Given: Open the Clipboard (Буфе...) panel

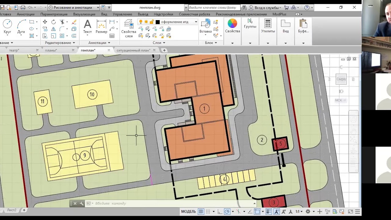Looking at the screenshot, I should pos(303,26).
